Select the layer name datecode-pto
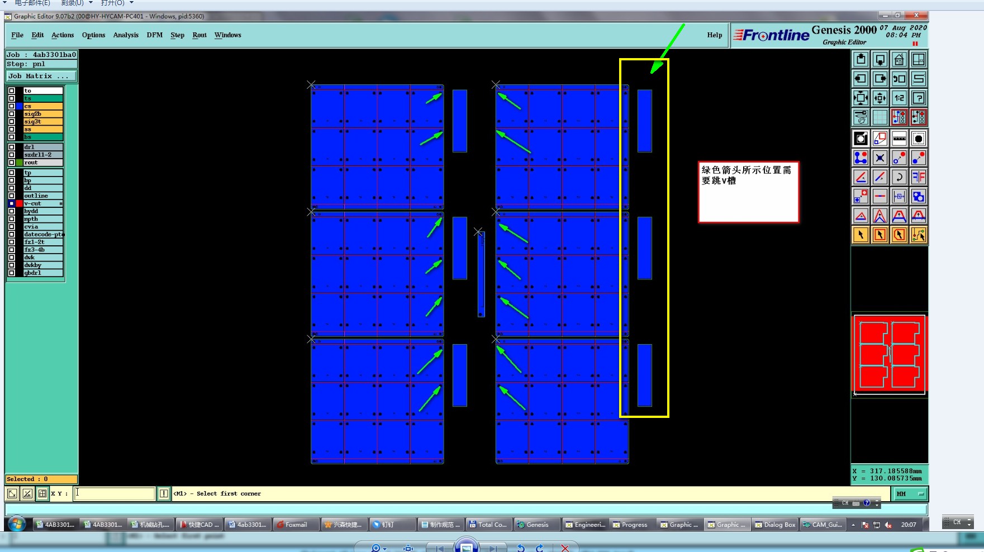 [43, 234]
